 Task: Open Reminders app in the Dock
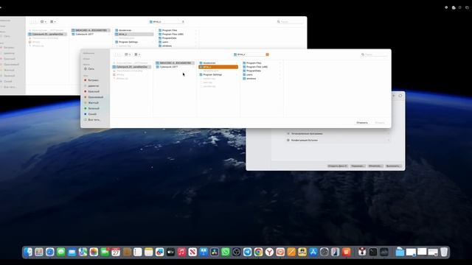(x=138, y=252)
